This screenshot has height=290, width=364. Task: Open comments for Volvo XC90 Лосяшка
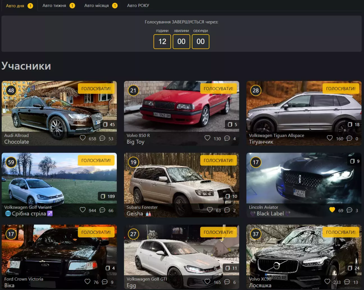[347, 282]
